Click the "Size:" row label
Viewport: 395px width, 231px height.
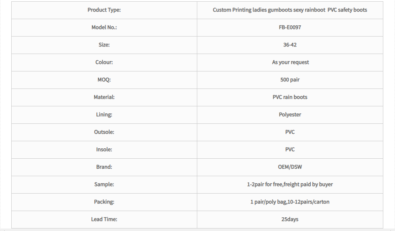104,45
